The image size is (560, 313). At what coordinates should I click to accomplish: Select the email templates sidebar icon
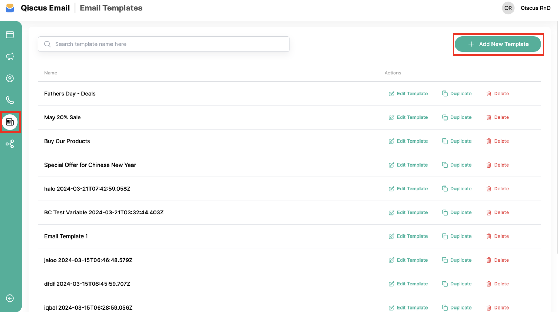(x=10, y=122)
